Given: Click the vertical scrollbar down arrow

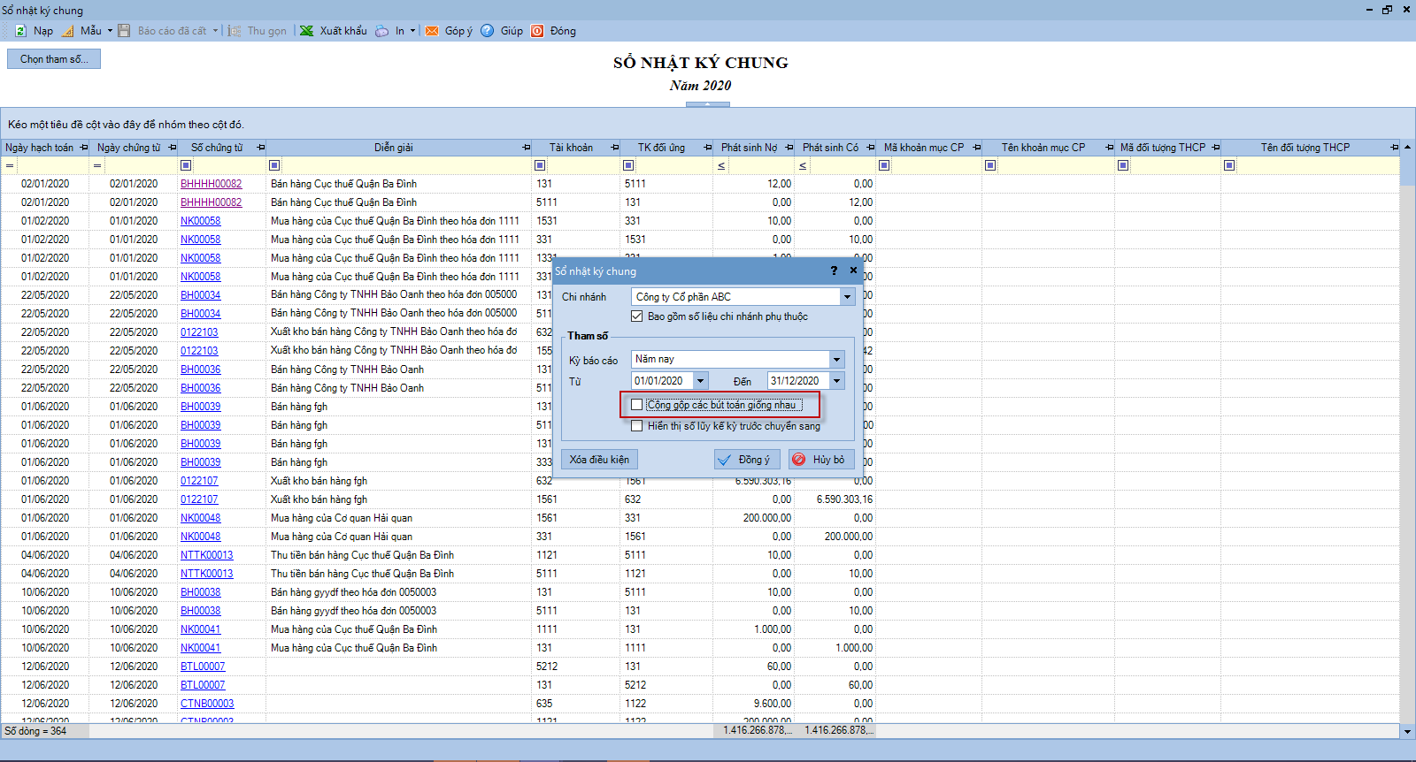Looking at the screenshot, I should tap(1407, 731).
